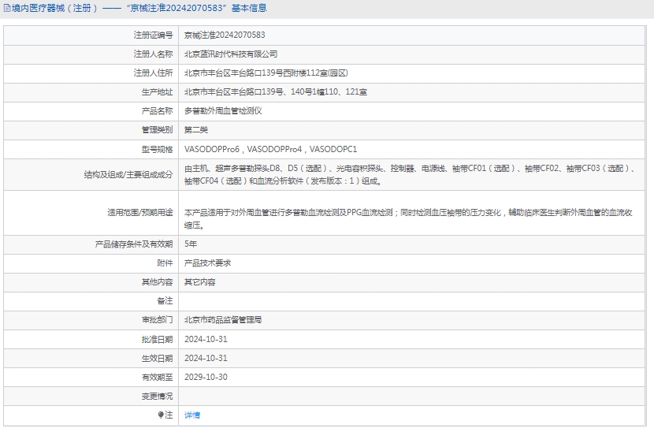This screenshot has width=654, height=432.
Task: Click the page header title text 基本信息
Action: coord(249,9)
